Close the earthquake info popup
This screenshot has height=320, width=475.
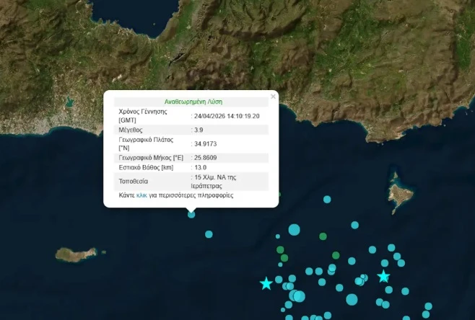tap(273, 95)
